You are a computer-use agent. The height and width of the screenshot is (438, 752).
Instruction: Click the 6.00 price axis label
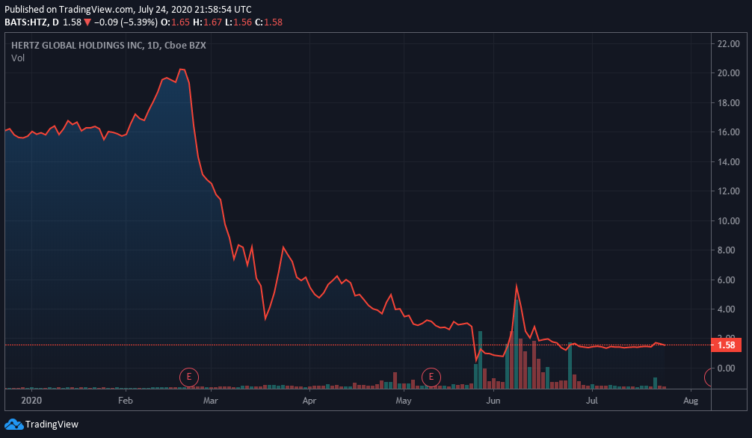726,280
